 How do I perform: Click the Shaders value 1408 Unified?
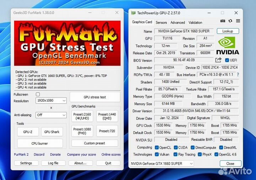pos(170,82)
